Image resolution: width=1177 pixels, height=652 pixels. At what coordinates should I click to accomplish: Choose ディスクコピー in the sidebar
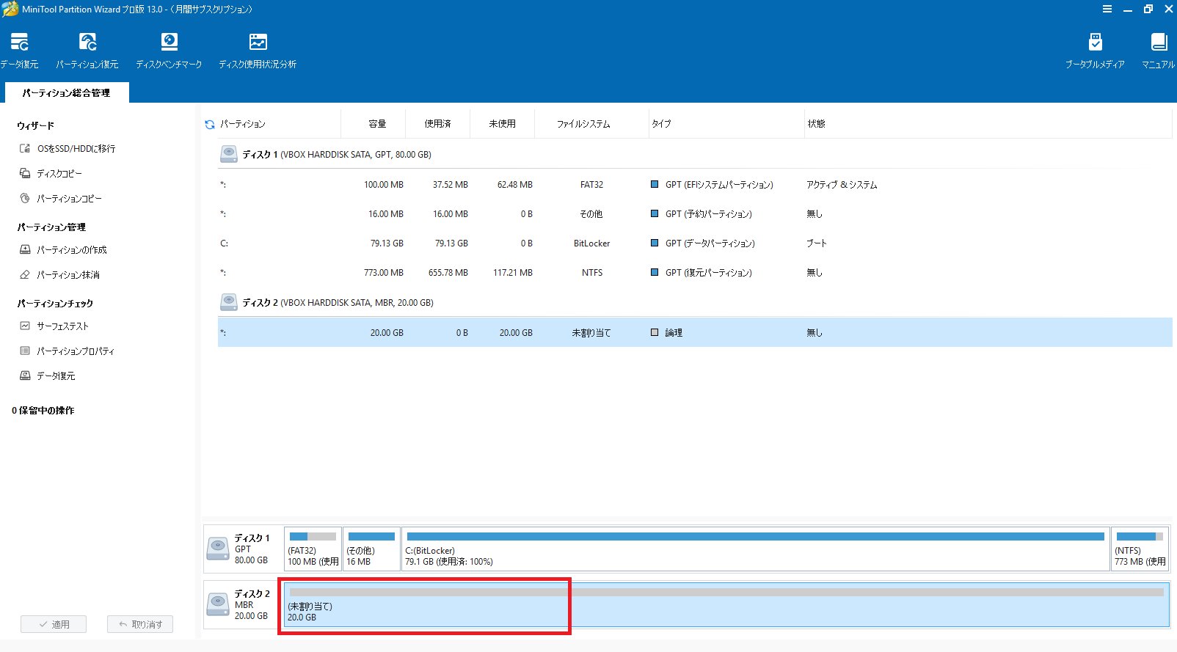tap(59, 174)
